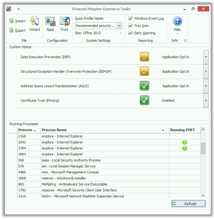Click the Running EMET column header
The image size is (214, 219).
185,130
